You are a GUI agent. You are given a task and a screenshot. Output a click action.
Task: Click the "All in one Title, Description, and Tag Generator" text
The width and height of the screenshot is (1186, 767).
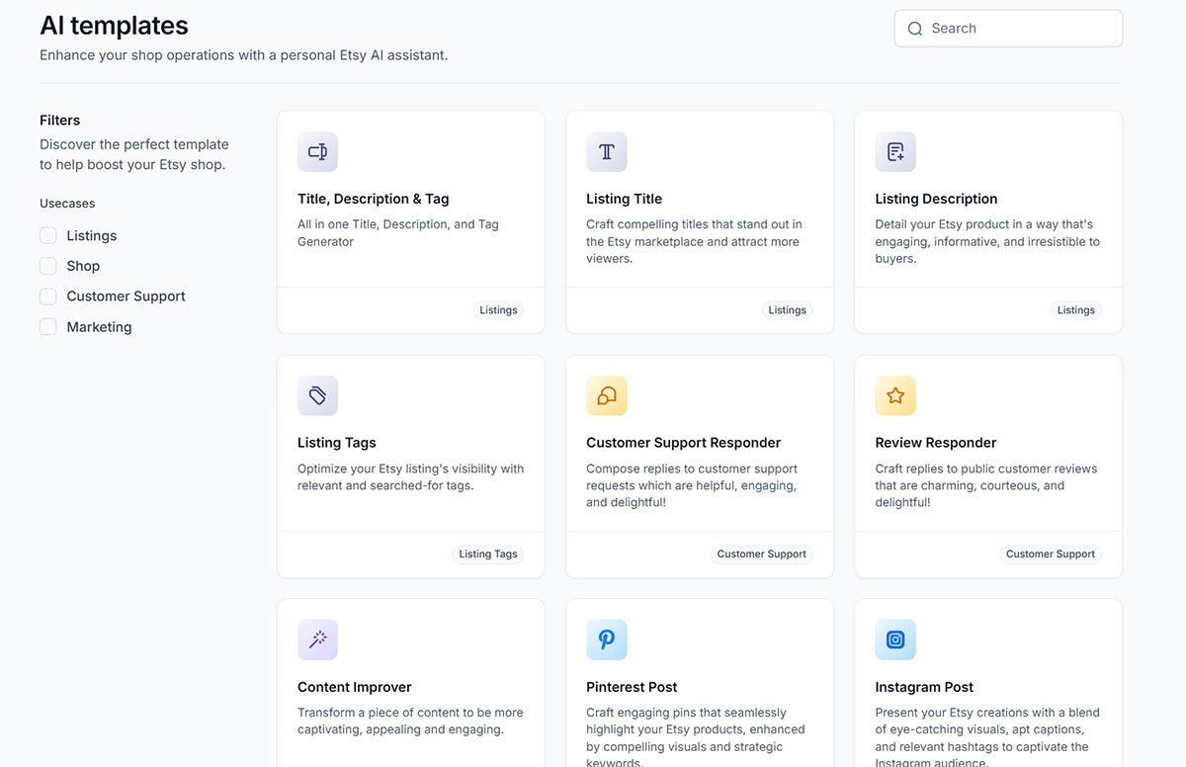pyautogui.click(x=398, y=233)
